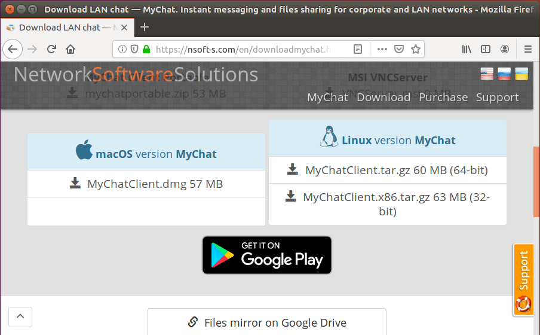540x335 pixels.
Task: Bookmark this page with the star icon
Action: tap(416, 49)
